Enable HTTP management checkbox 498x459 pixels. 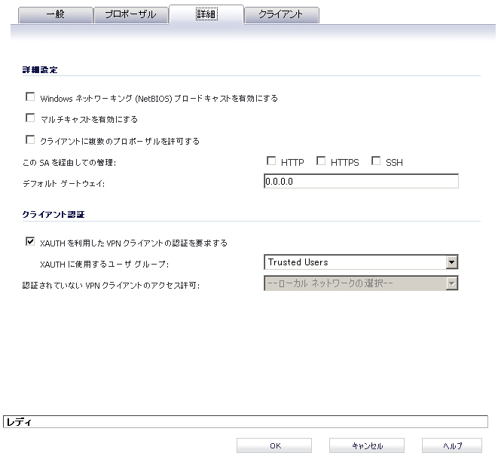(271, 161)
